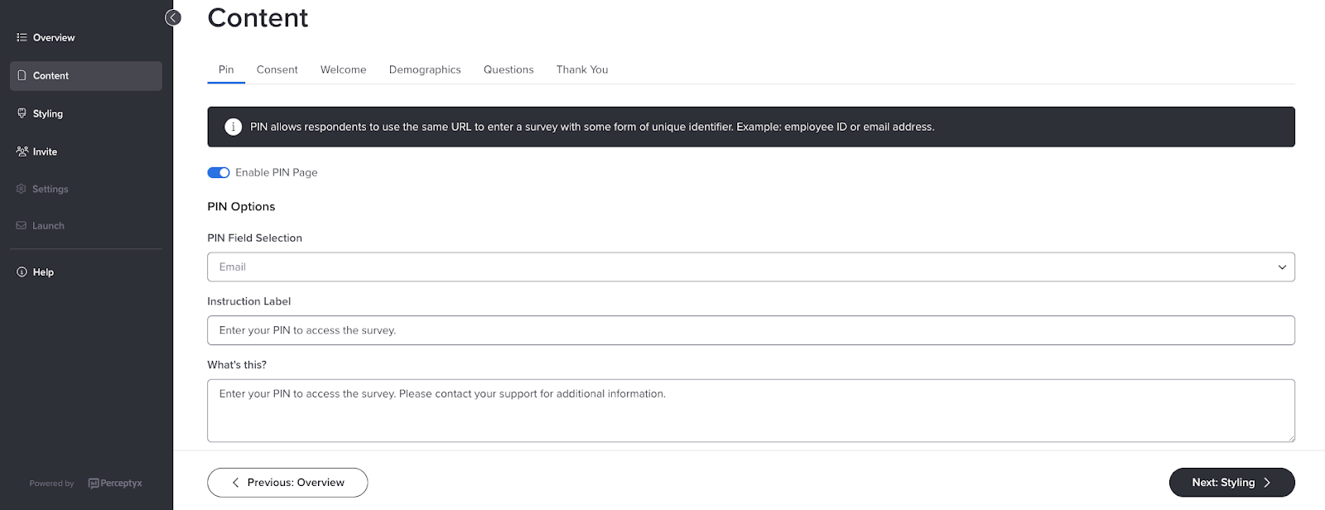Click the Help info icon in sidebar
1325x510 pixels.
(x=22, y=272)
